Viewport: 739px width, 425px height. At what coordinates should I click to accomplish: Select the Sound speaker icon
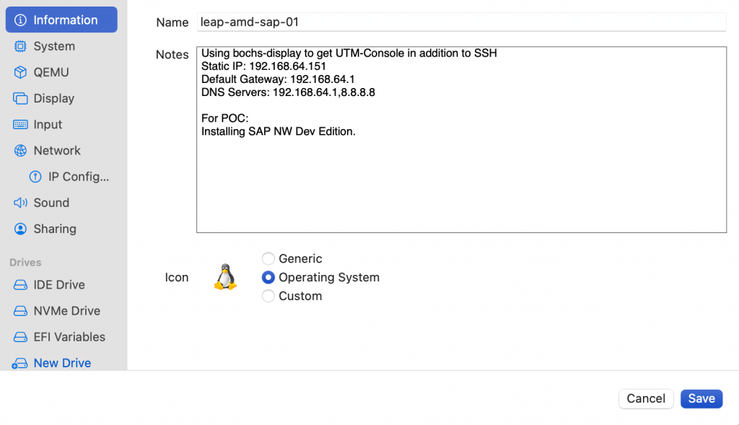(20, 203)
